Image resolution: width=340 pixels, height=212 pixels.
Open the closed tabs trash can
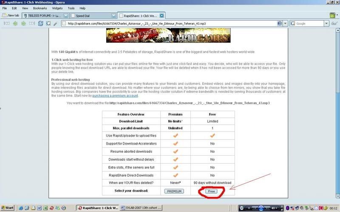332,15
